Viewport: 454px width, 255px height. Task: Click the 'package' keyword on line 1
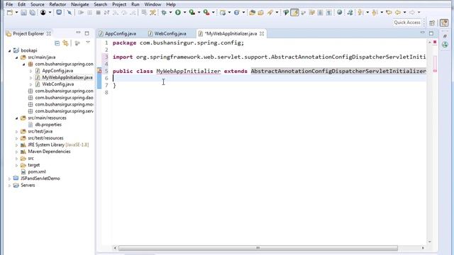(125, 42)
